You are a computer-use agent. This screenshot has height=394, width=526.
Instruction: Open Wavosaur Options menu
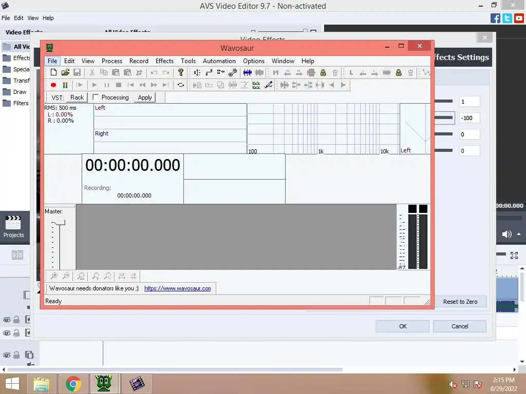tap(254, 61)
